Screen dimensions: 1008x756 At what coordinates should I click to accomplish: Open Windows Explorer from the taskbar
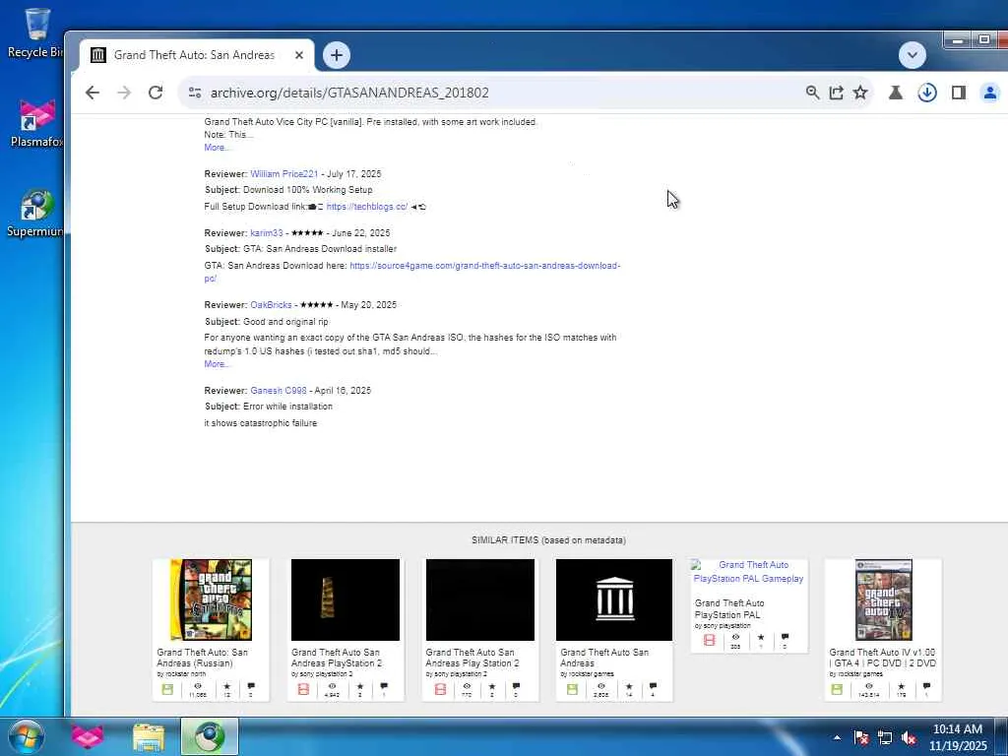(149, 736)
